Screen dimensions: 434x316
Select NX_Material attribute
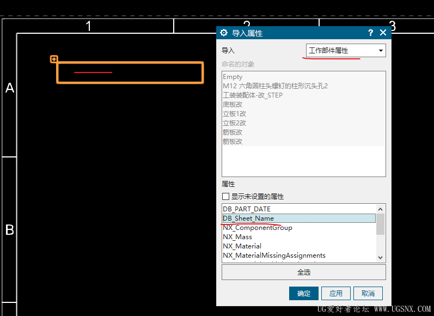coord(298,246)
